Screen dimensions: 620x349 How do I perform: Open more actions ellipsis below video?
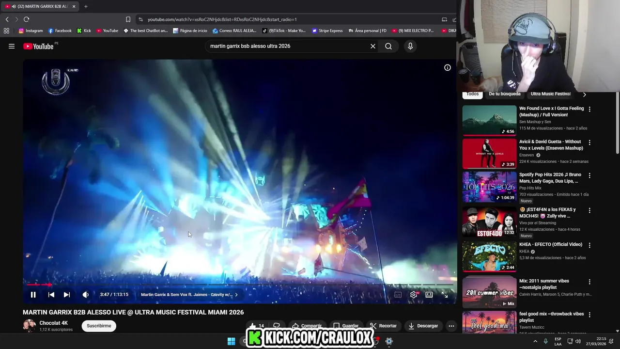click(x=451, y=326)
